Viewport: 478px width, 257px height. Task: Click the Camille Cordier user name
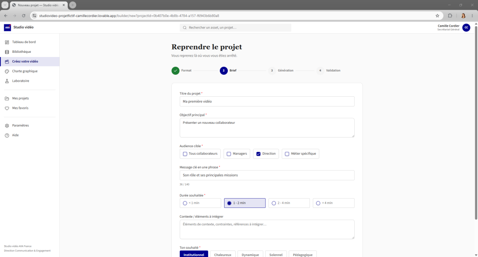tap(449, 26)
